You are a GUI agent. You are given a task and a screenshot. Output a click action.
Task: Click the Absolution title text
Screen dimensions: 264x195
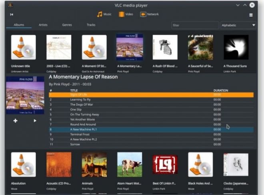pyautogui.click(x=18, y=183)
